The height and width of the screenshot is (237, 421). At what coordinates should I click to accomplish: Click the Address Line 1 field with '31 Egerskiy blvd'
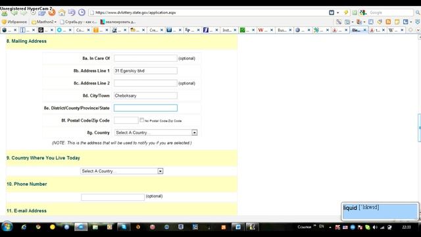(x=145, y=70)
